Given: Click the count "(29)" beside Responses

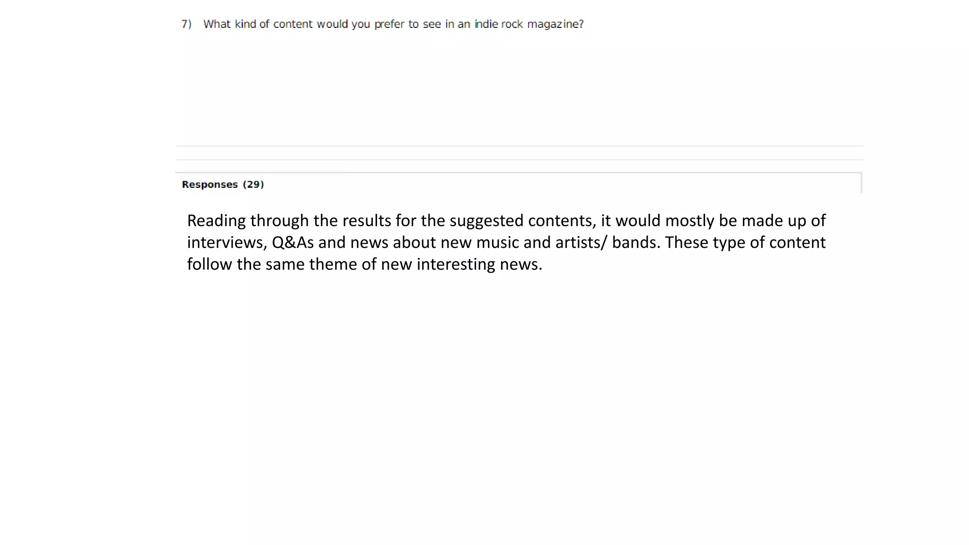Looking at the screenshot, I should tap(253, 185).
